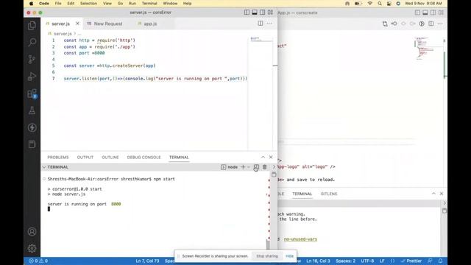Screen dimensions: 471x265
Task: Toggle bottom panel in server.js window
Action: pos(255,13)
